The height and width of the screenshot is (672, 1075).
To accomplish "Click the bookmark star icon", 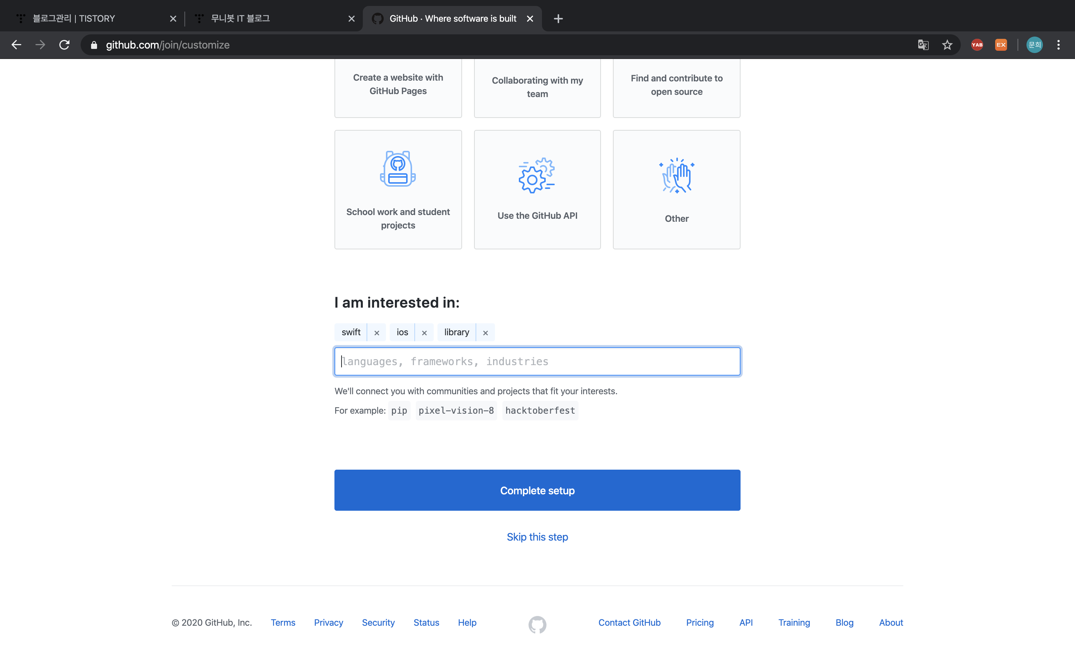I will click(947, 45).
